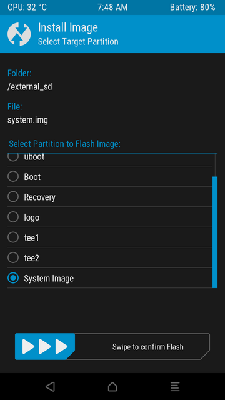The width and height of the screenshot is (225, 400).
Task: Select the logo partition radio button
Action: (13, 217)
